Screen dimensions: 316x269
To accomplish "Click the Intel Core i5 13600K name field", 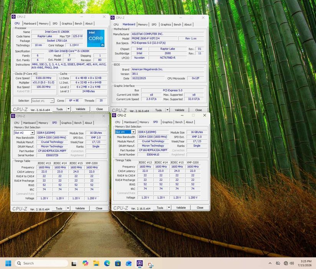I will (x=57, y=32).
